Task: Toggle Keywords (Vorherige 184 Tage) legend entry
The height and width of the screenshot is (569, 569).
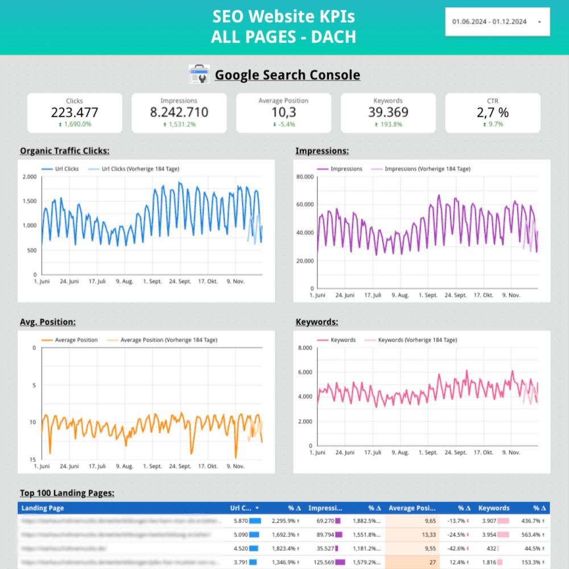Action: (411, 340)
